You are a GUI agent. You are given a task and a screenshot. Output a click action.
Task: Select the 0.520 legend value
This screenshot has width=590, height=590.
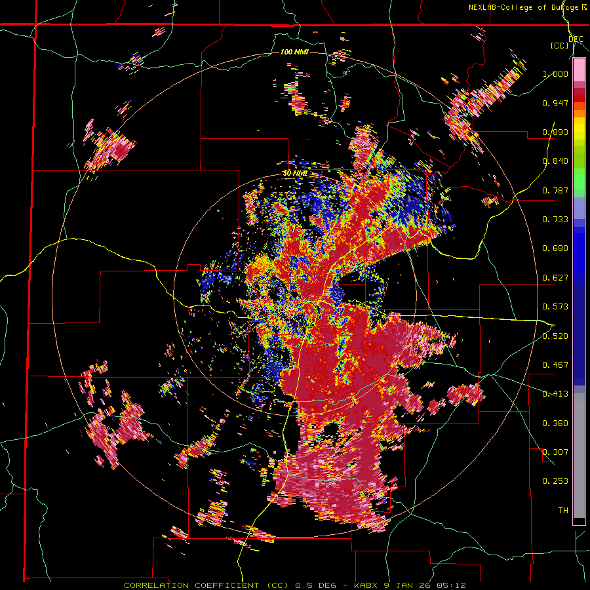coord(555,336)
